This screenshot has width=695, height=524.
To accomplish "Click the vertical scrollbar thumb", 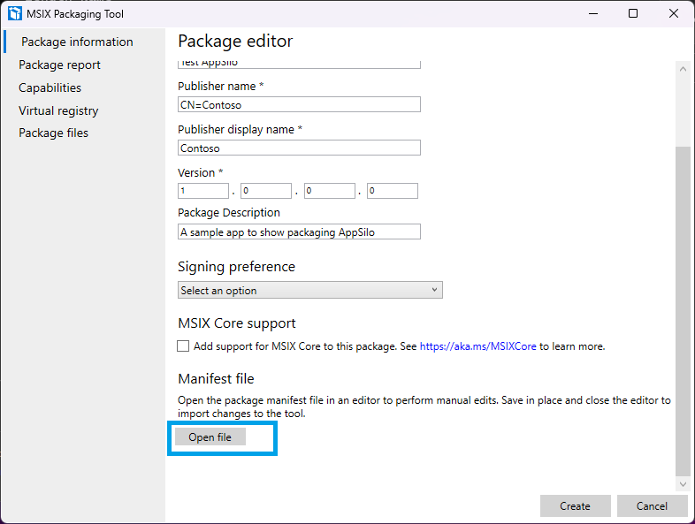I will click(683, 310).
